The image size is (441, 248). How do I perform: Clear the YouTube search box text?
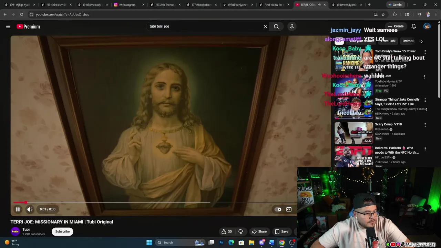pyautogui.click(x=265, y=27)
